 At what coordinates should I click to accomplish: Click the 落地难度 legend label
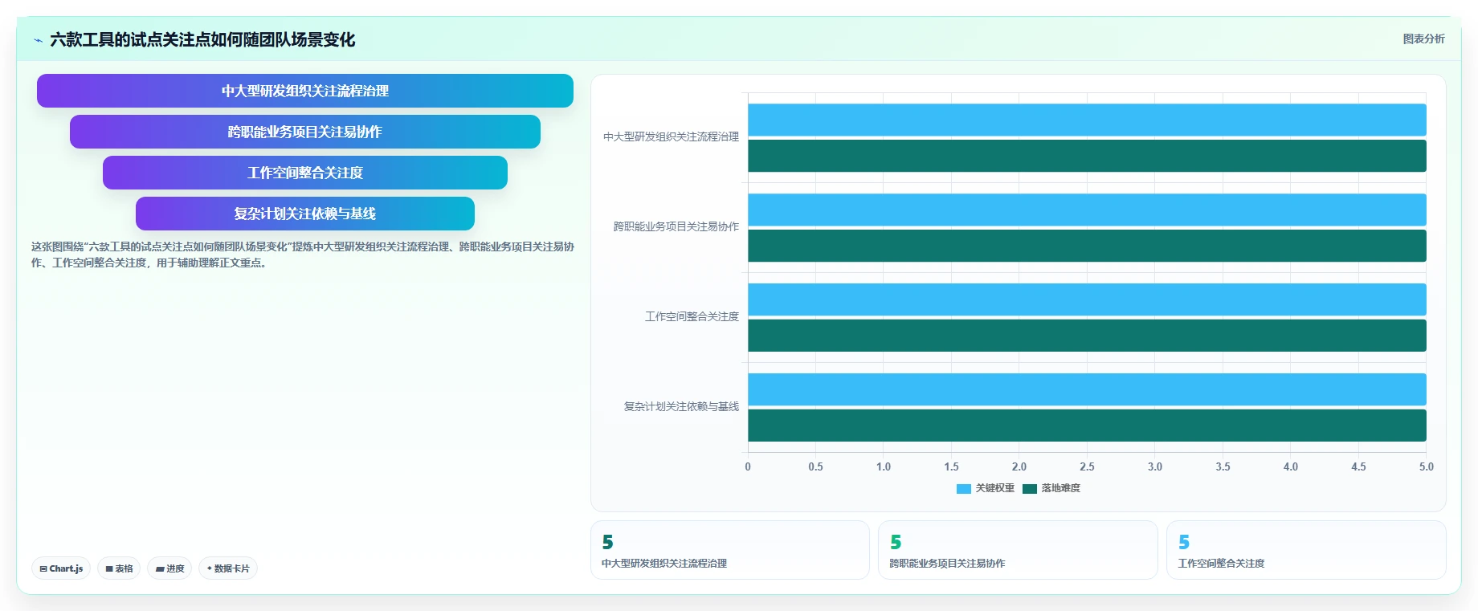click(1061, 488)
